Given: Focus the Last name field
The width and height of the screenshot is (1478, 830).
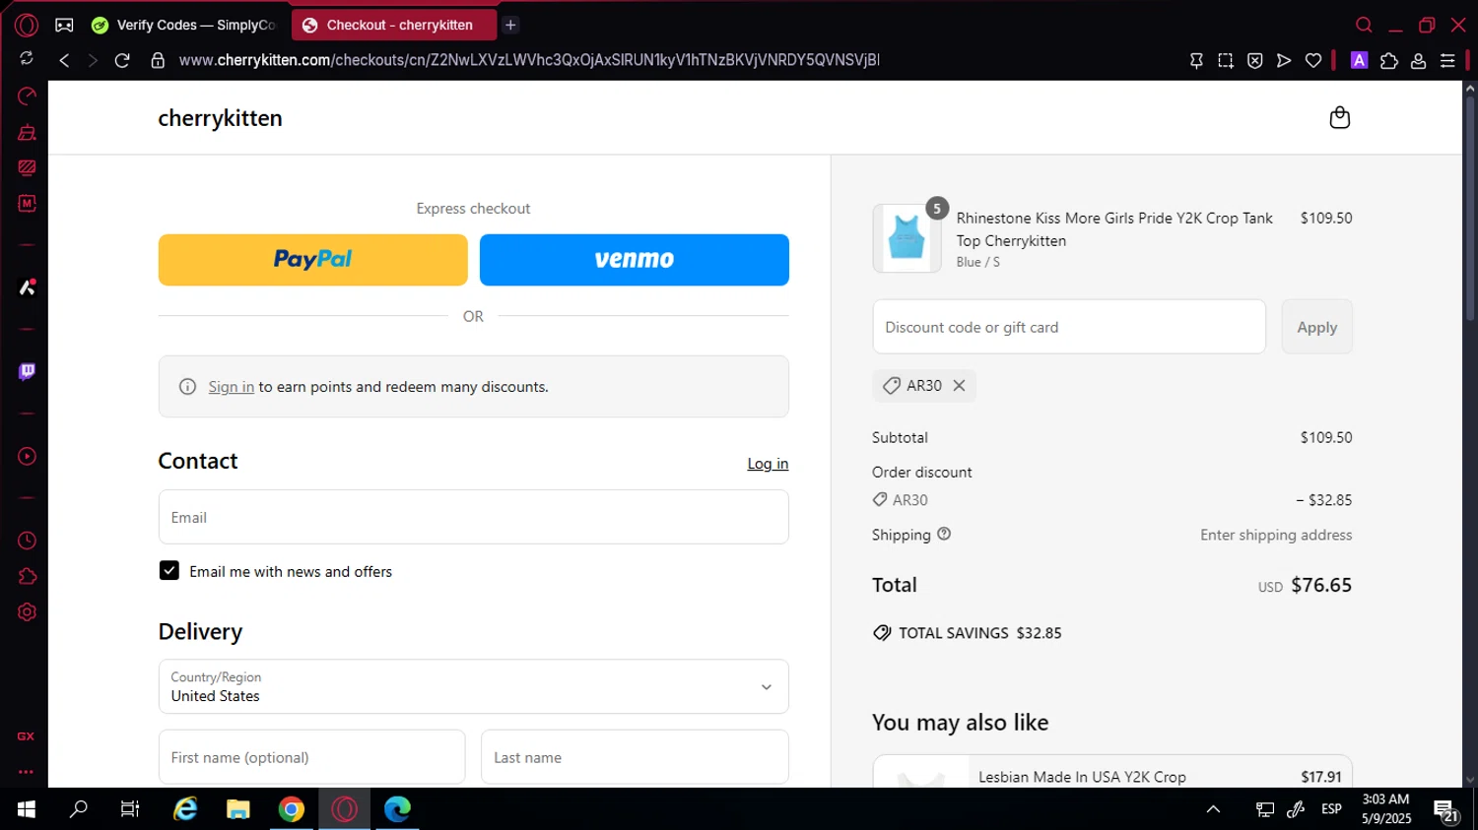Looking at the screenshot, I should click(635, 757).
